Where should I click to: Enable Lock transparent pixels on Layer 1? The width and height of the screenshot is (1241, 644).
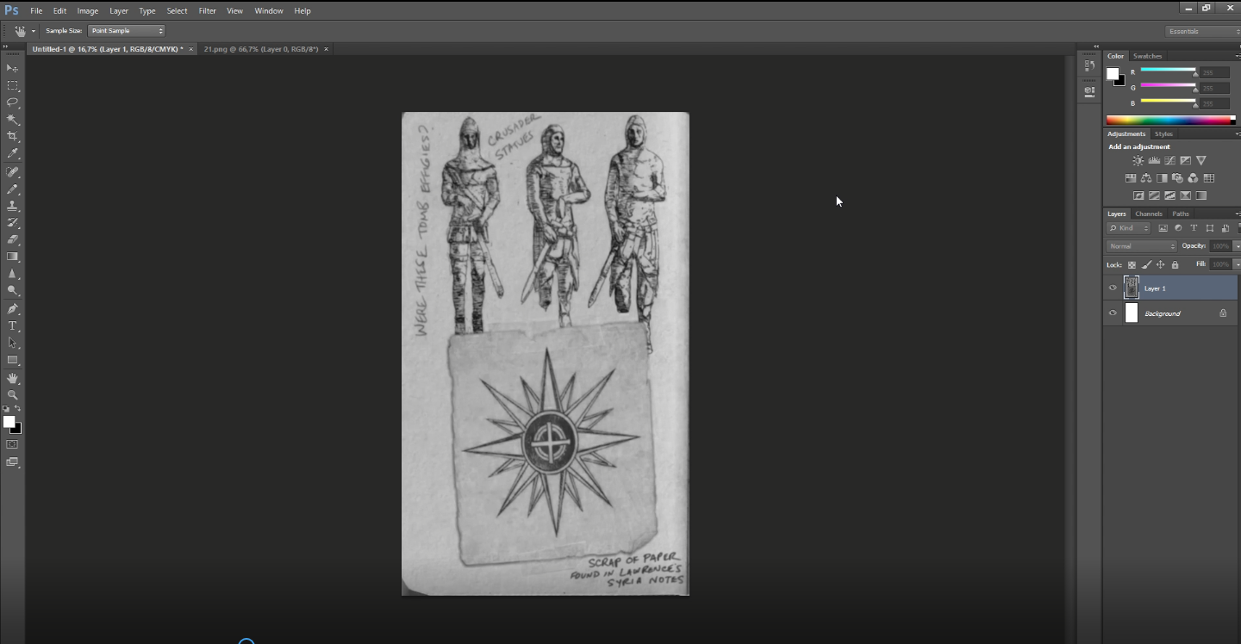1132,264
